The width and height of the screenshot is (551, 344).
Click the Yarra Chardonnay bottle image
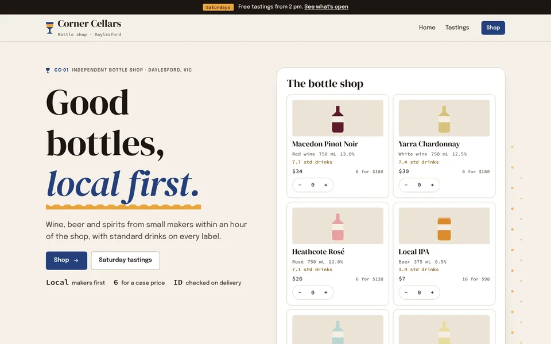pos(444,118)
